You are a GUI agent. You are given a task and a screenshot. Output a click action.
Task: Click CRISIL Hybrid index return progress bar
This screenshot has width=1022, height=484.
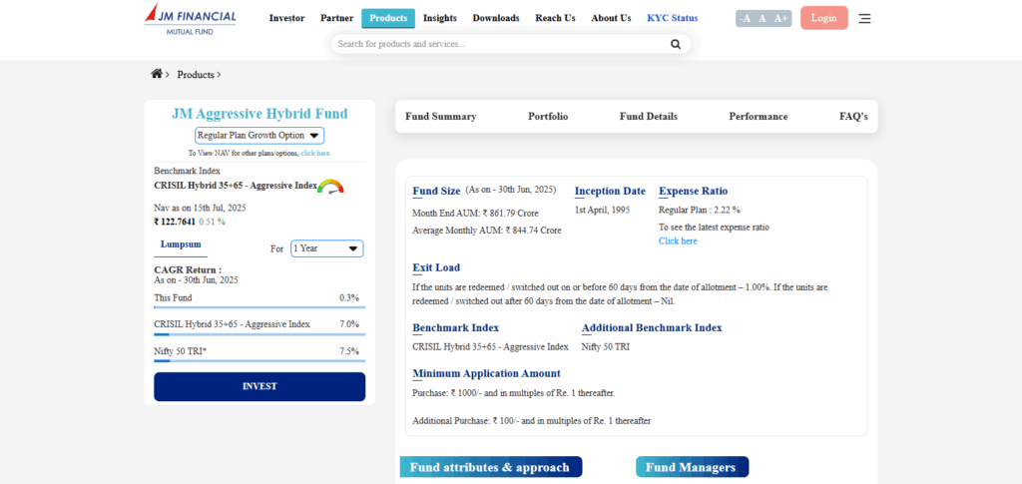click(259, 334)
